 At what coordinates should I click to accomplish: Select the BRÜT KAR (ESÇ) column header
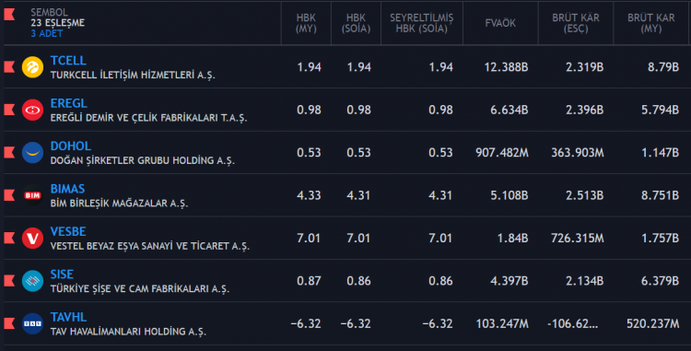click(576, 23)
